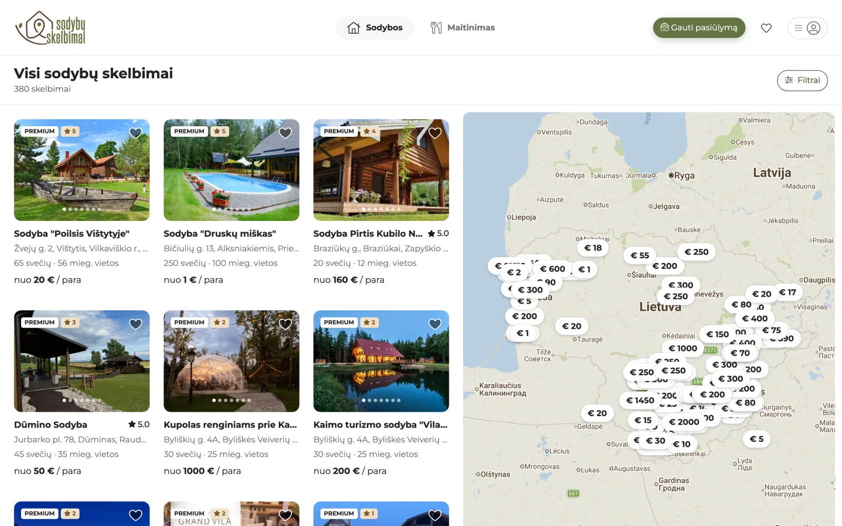Click the € 18 map price marker
The width and height of the screenshot is (842, 526).
point(593,248)
